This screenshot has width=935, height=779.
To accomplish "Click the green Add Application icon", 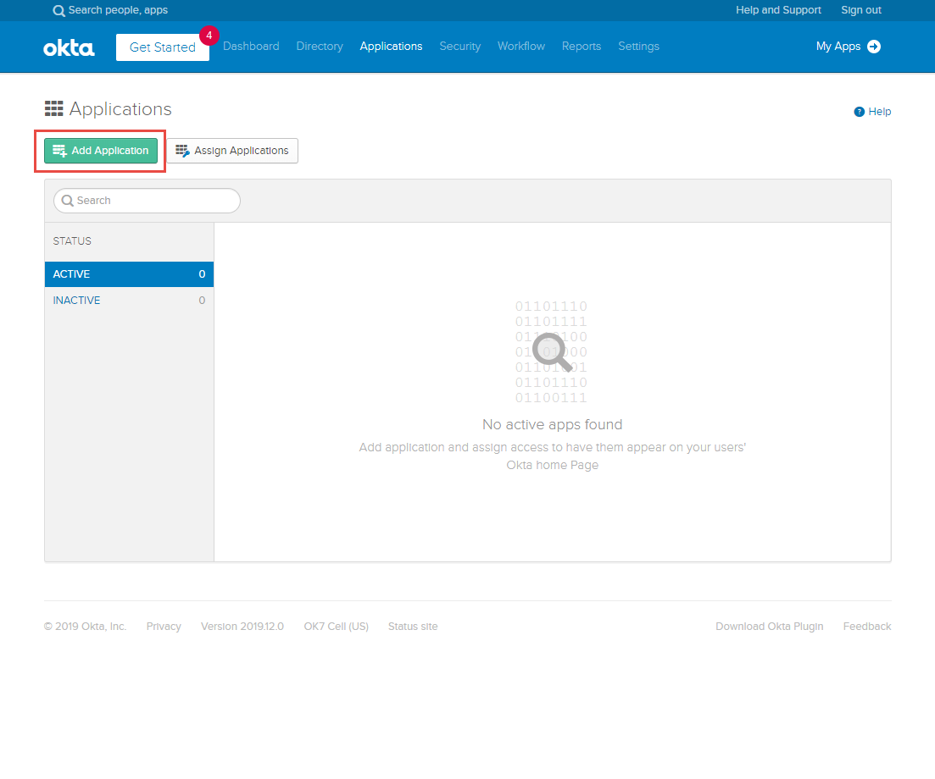I will [59, 150].
